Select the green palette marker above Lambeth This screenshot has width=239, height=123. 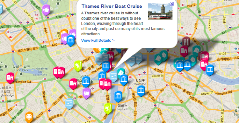pyautogui.click(x=108, y=108)
